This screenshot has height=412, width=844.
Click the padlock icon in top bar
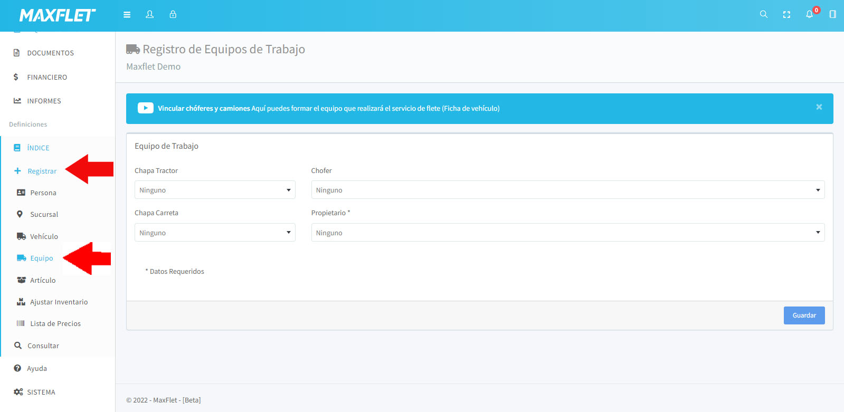(173, 15)
